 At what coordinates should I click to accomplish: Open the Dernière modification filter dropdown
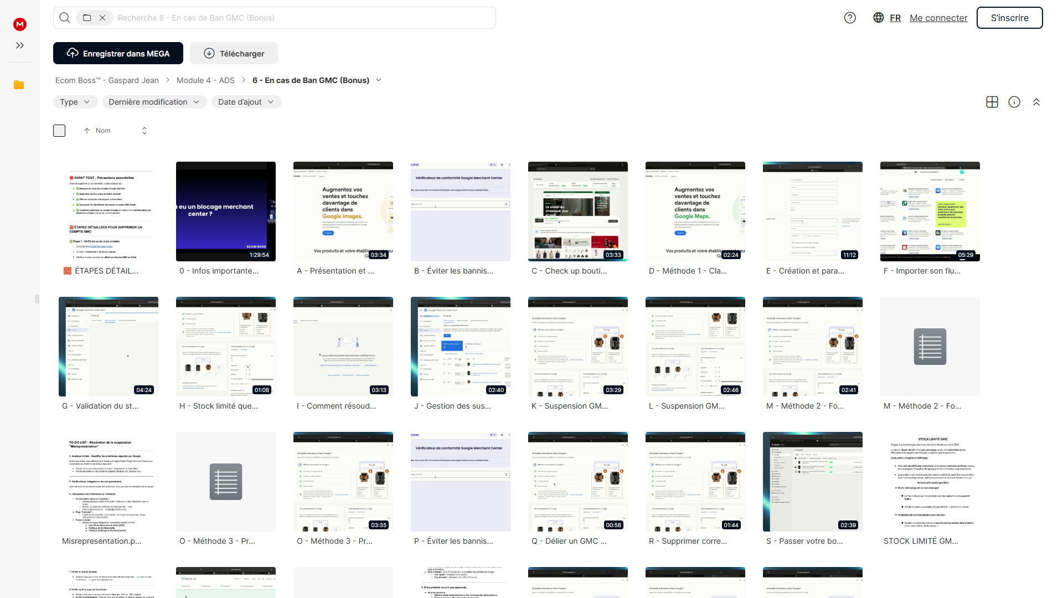pos(154,102)
